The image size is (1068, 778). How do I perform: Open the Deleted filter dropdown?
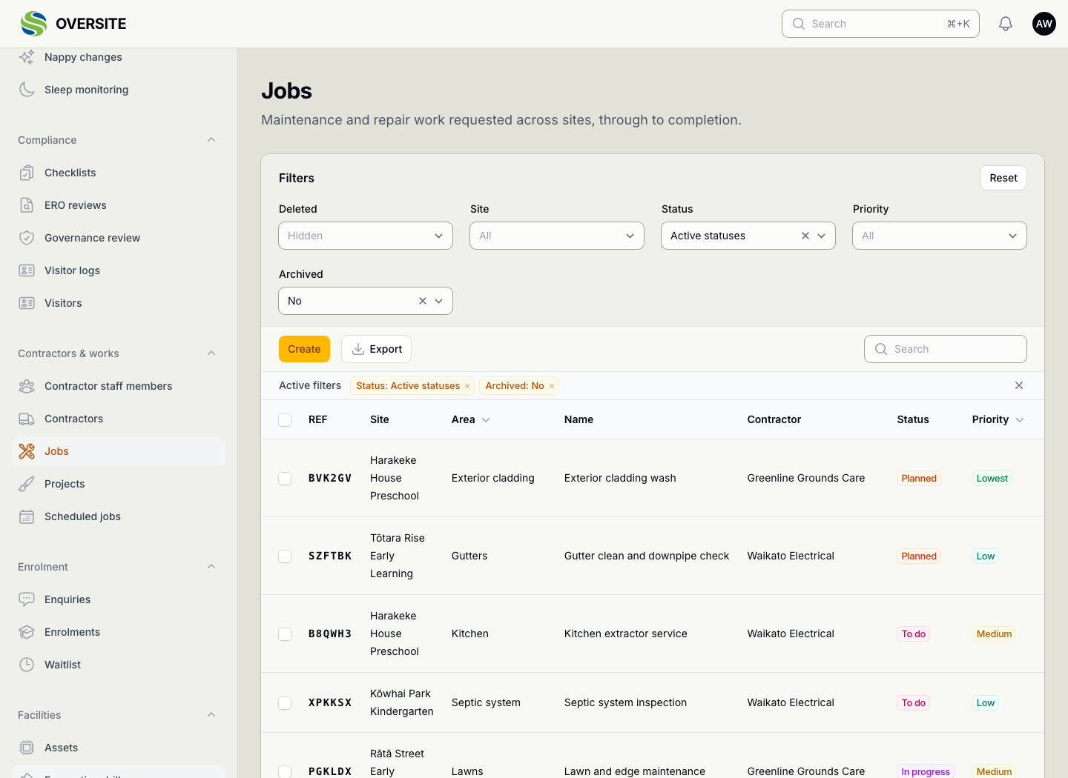[366, 236]
